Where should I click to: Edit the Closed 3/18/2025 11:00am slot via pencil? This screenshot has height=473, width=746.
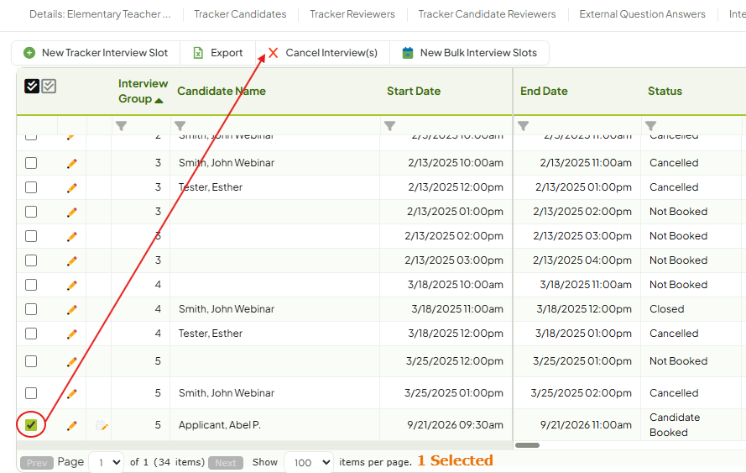(72, 310)
